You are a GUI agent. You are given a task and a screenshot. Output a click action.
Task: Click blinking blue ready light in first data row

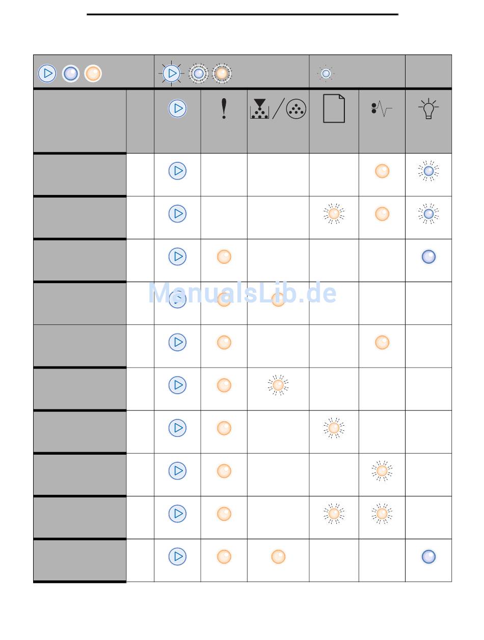click(428, 171)
